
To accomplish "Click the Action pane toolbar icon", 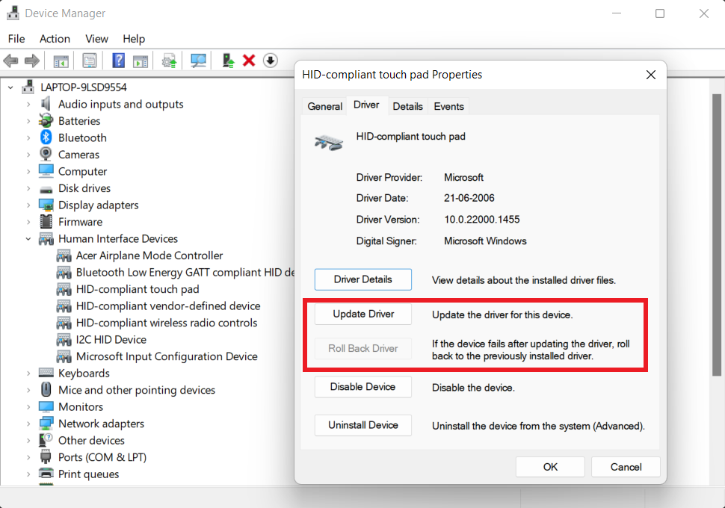I will coord(140,61).
